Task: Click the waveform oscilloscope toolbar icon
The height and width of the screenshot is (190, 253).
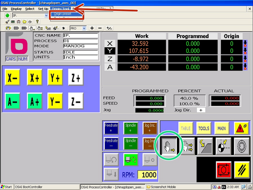Action: click(x=30, y=22)
